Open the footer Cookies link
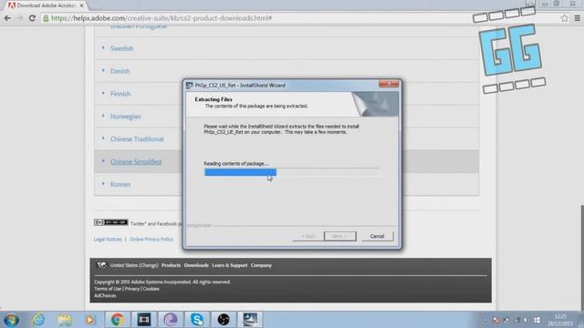 tap(151, 289)
